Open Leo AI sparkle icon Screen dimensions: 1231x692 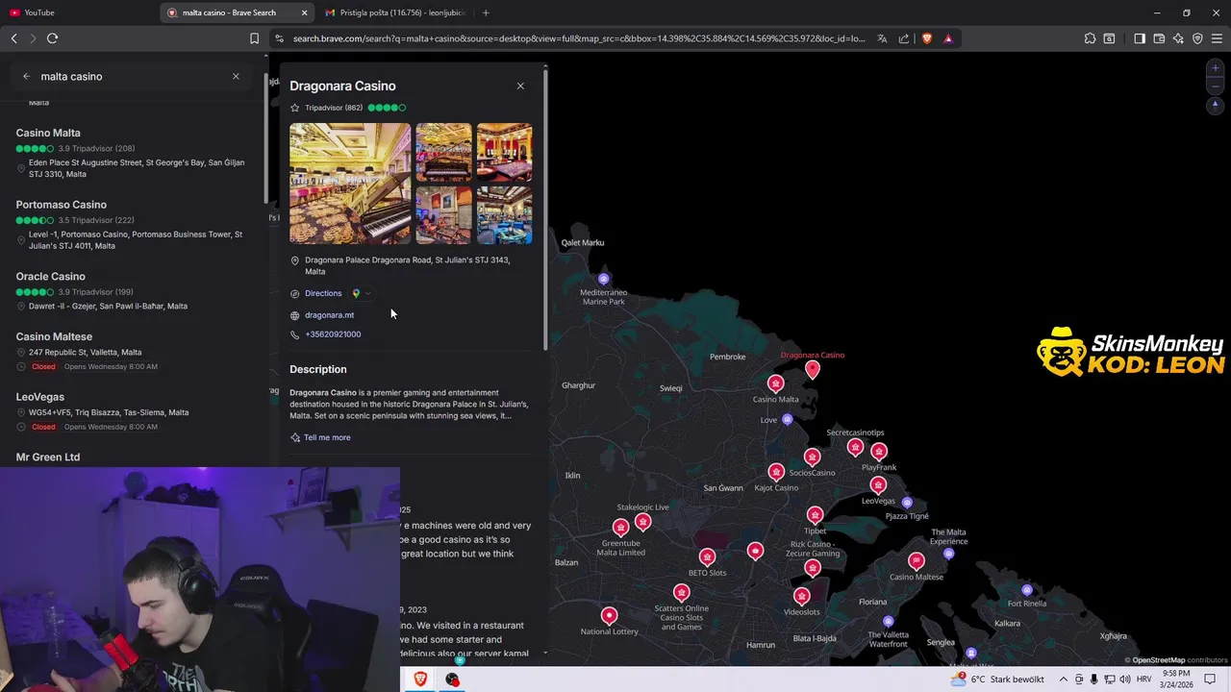coord(1178,38)
